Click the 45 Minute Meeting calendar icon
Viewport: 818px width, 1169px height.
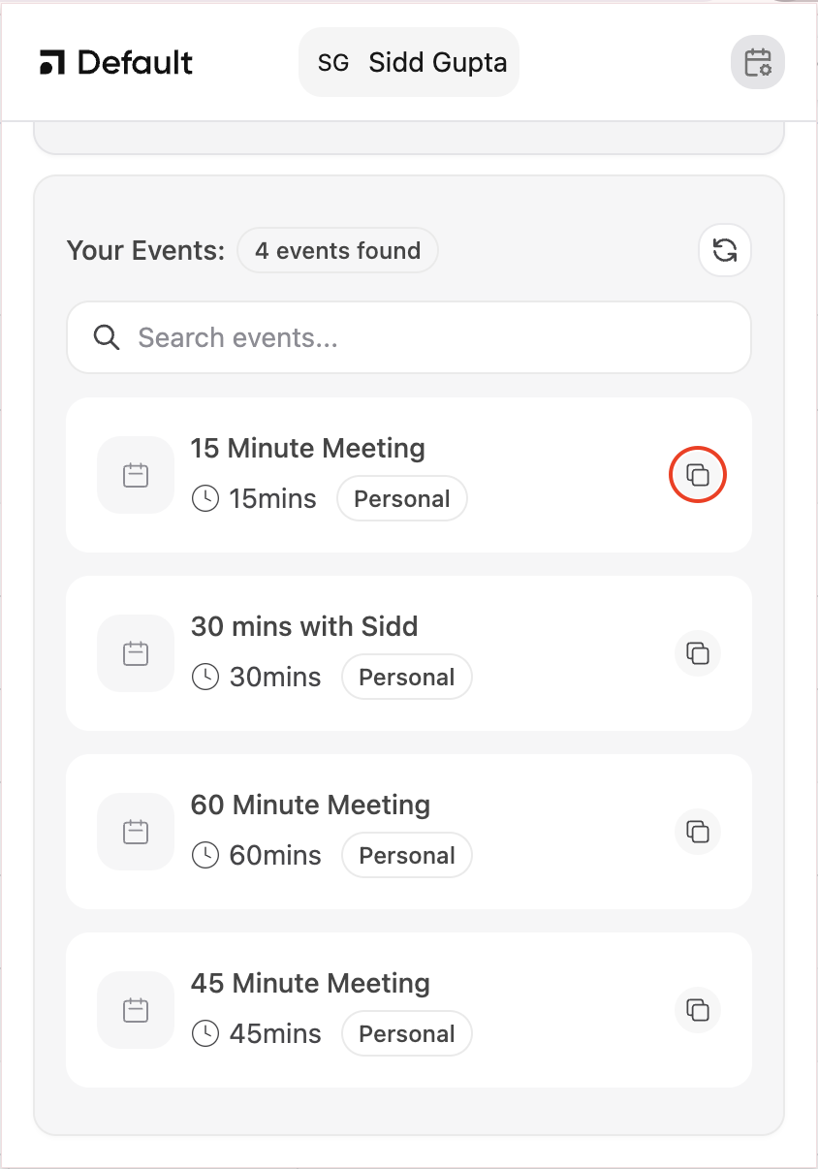(x=136, y=1010)
